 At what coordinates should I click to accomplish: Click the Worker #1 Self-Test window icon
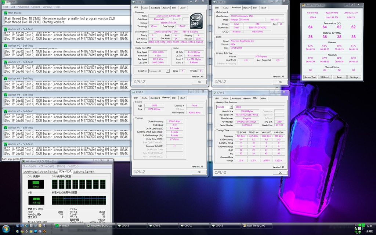click(5, 29)
